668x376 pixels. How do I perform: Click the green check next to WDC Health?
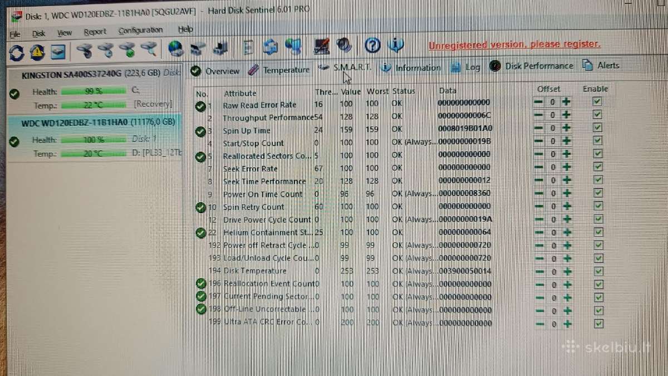click(x=14, y=141)
